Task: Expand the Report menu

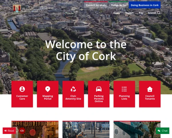Action: click(x=129, y=13)
